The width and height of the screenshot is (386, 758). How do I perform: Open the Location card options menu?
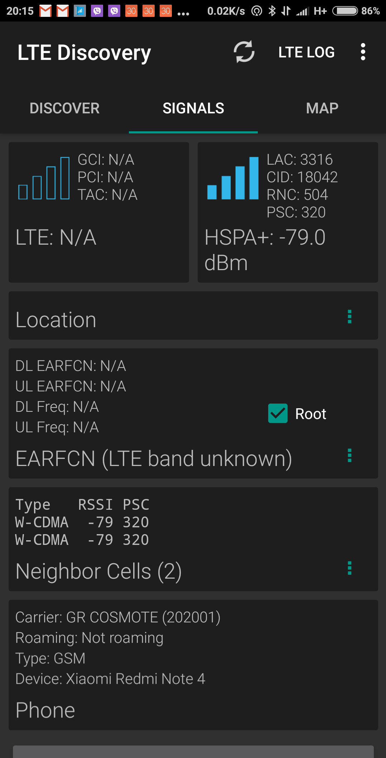pos(349,317)
